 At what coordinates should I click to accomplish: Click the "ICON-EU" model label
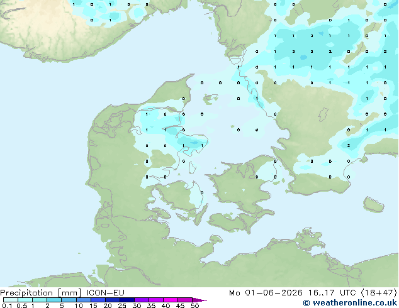(x=105, y=293)
